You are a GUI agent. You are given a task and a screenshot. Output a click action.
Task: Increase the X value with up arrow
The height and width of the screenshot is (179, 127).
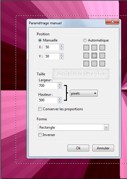[x=62, y=46]
